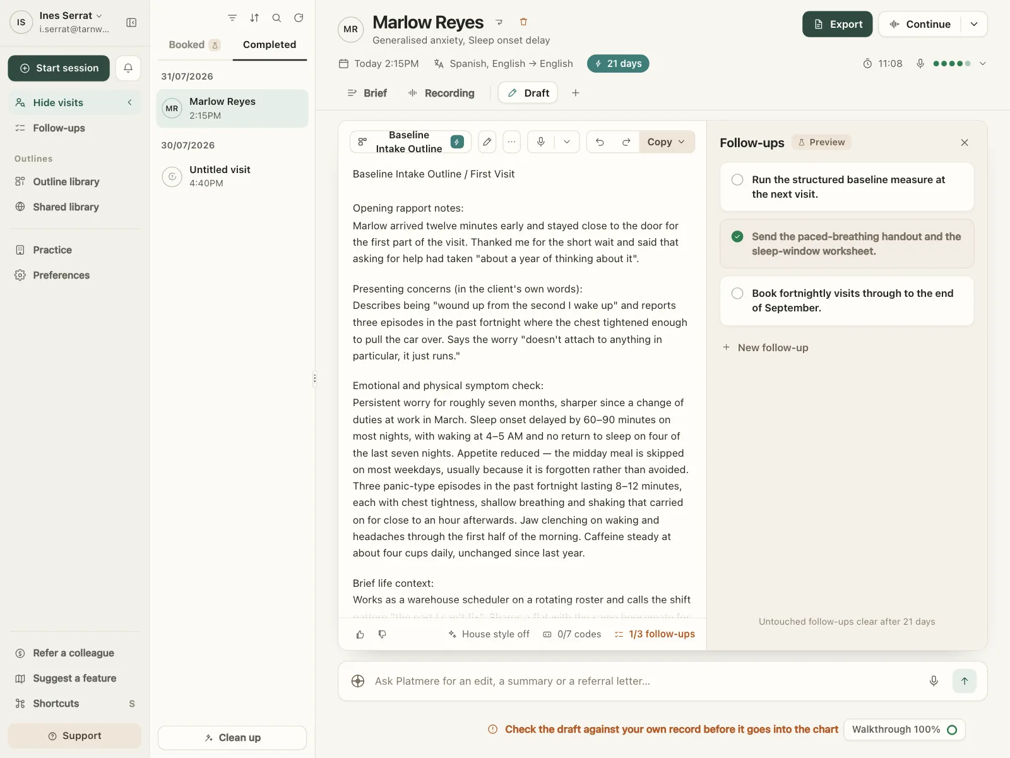This screenshot has height=758, width=1010.
Task: Open the notifications bell
Action: coord(128,68)
